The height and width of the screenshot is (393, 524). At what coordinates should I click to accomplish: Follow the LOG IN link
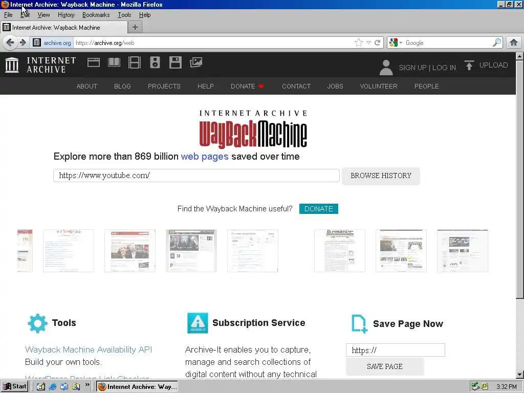pyautogui.click(x=444, y=68)
